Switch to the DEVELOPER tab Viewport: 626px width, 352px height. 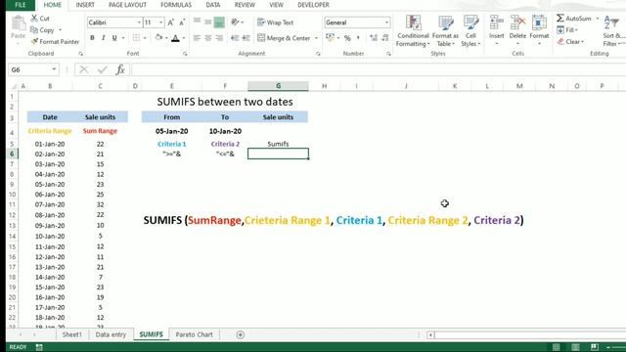[313, 5]
